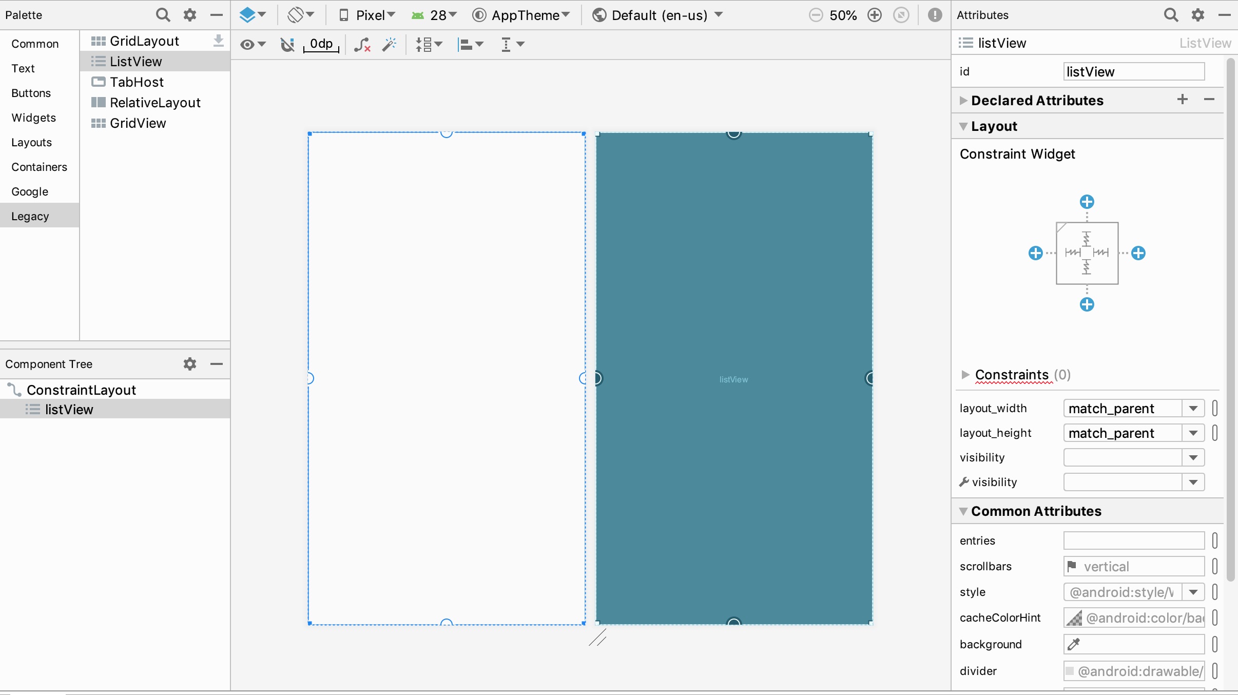Pick RelativeLayout from the palette
Image resolution: width=1238 pixels, height=695 pixels.
coord(155,103)
